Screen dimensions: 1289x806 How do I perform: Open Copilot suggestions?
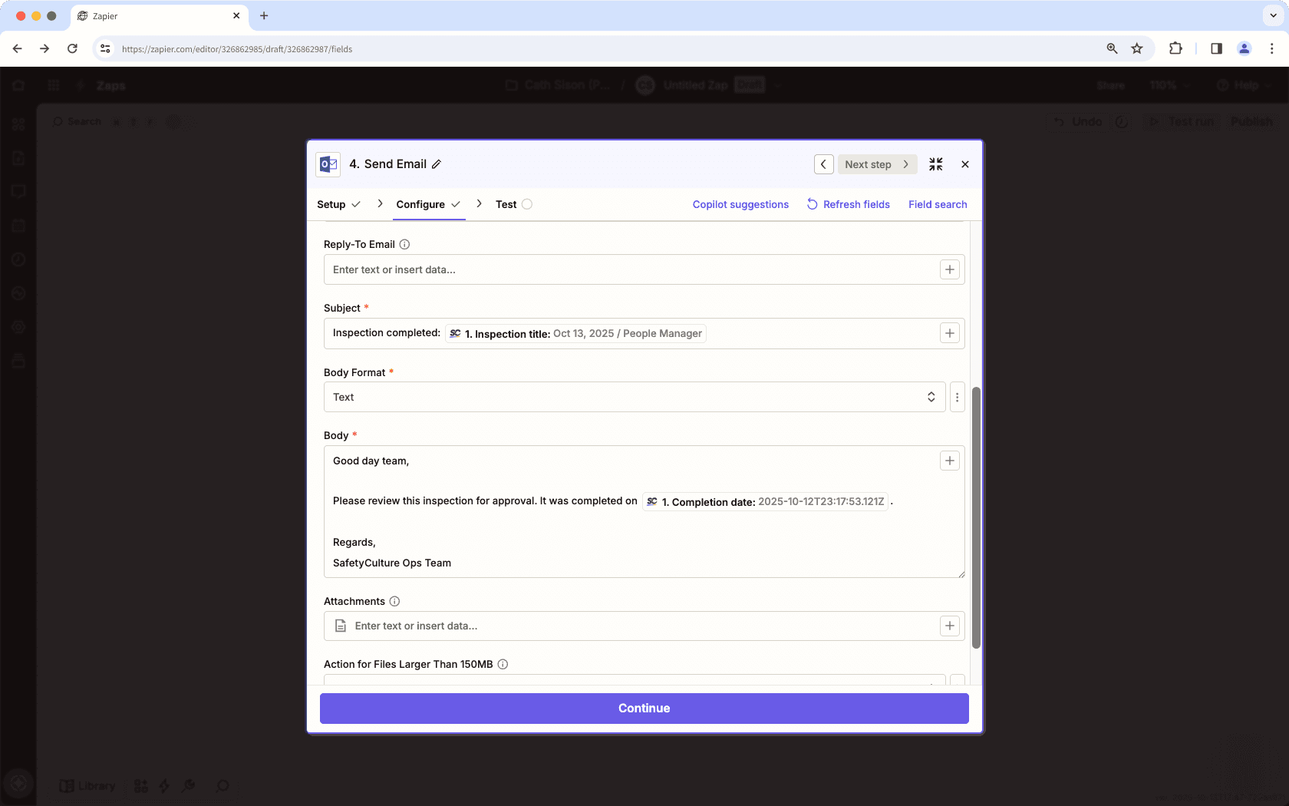tap(740, 204)
